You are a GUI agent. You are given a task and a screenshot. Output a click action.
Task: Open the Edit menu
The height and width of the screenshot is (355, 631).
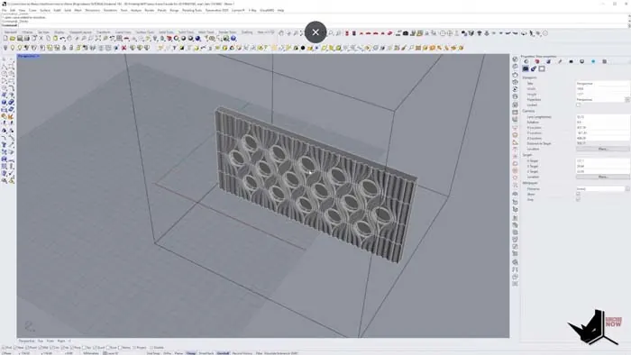click(13, 10)
